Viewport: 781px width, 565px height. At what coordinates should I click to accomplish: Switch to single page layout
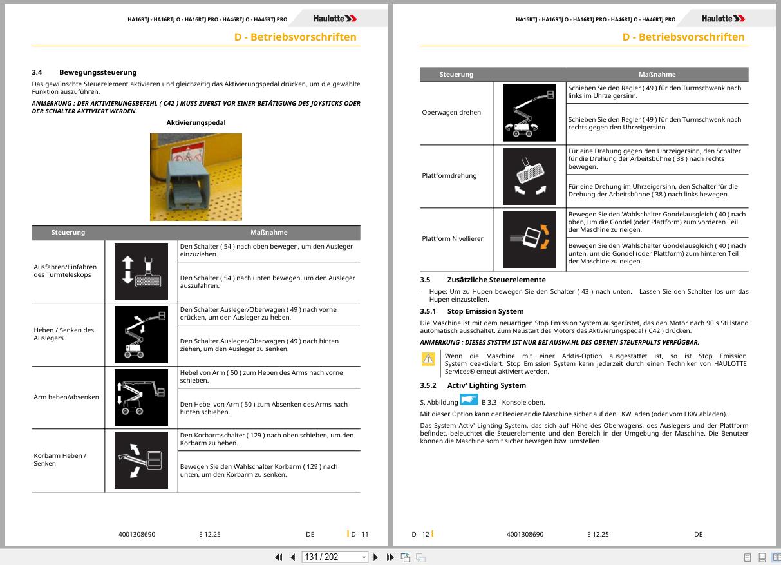point(748,557)
